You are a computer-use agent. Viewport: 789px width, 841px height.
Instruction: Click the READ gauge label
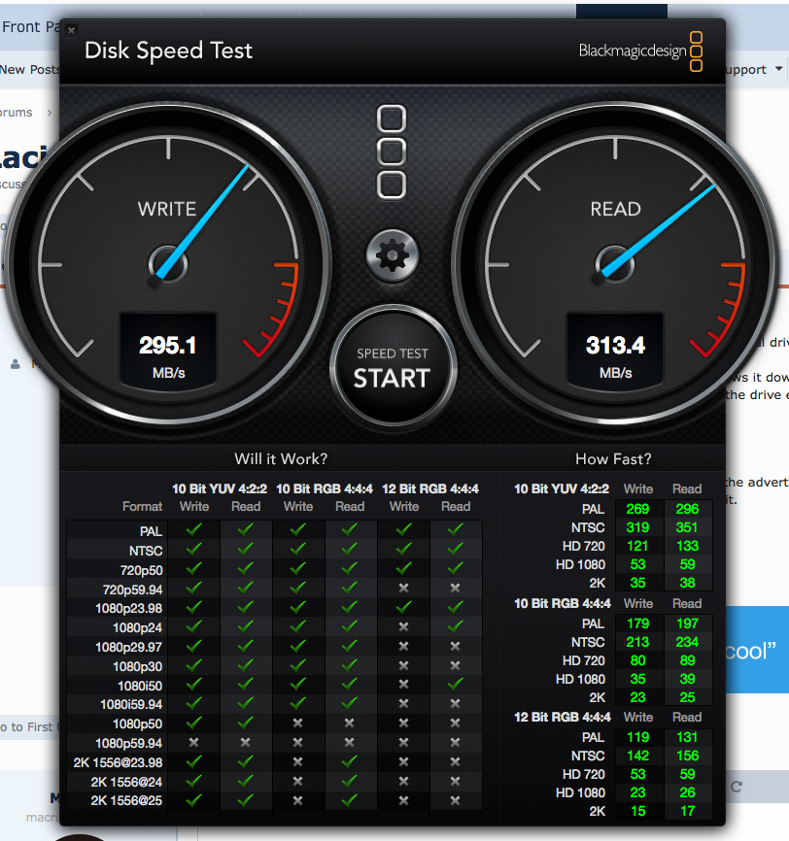coord(615,209)
